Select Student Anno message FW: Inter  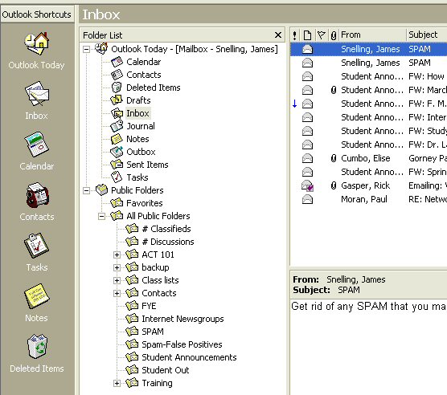click(x=368, y=117)
